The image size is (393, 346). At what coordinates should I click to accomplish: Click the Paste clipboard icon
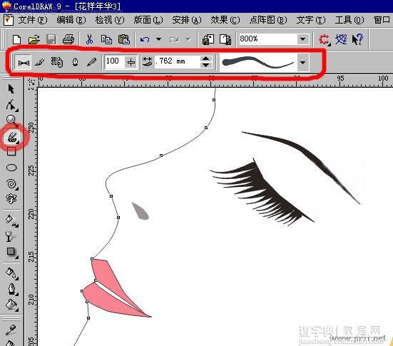pos(124,40)
